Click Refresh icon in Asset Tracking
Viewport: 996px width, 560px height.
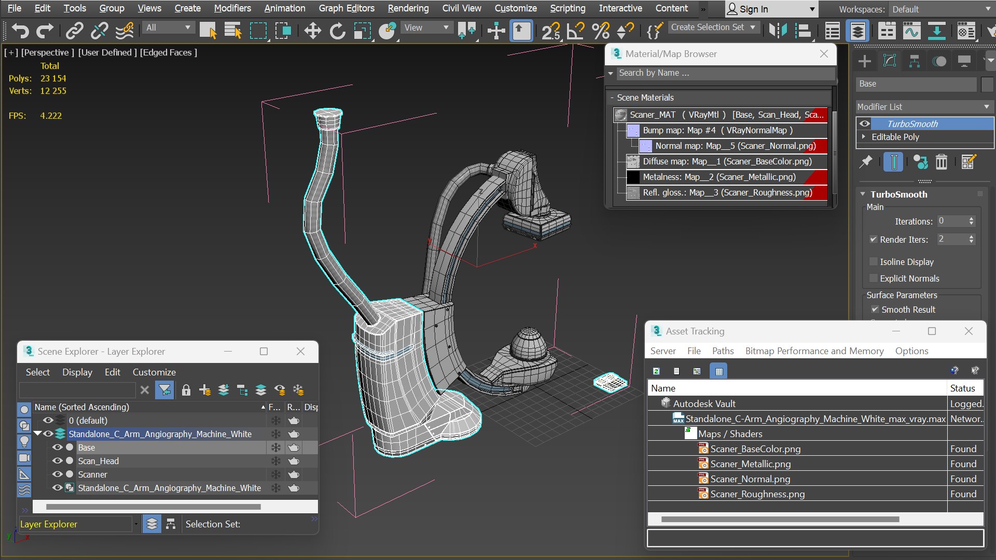click(656, 371)
